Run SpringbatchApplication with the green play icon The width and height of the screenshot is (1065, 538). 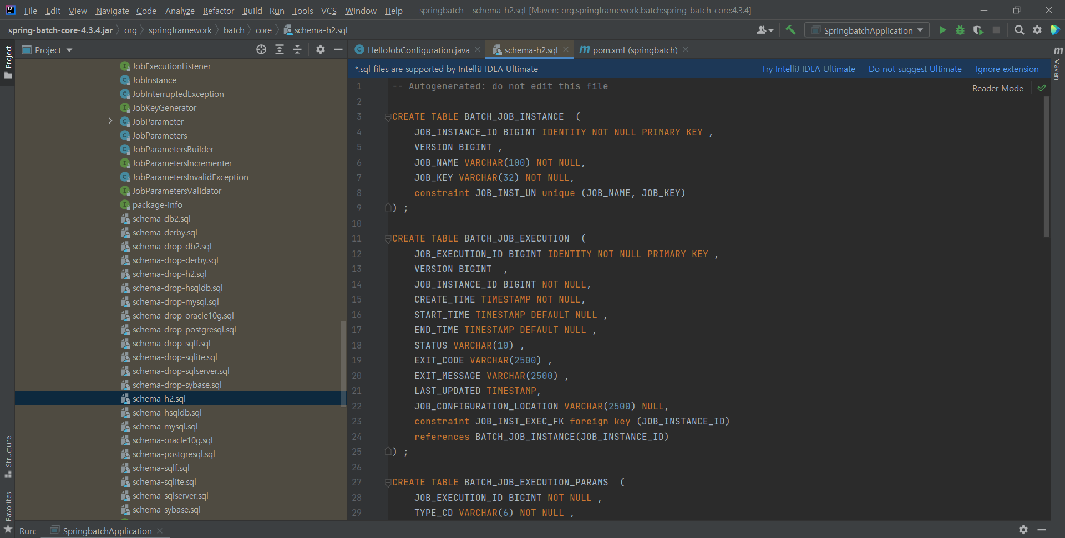(942, 30)
